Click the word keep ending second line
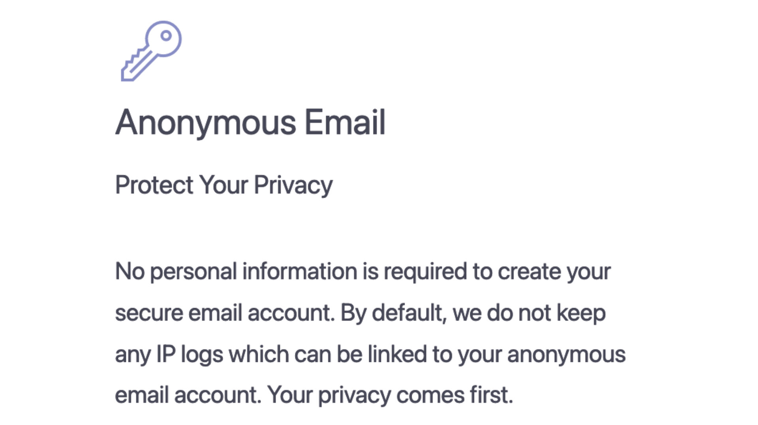The height and width of the screenshot is (425, 758). click(581, 314)
